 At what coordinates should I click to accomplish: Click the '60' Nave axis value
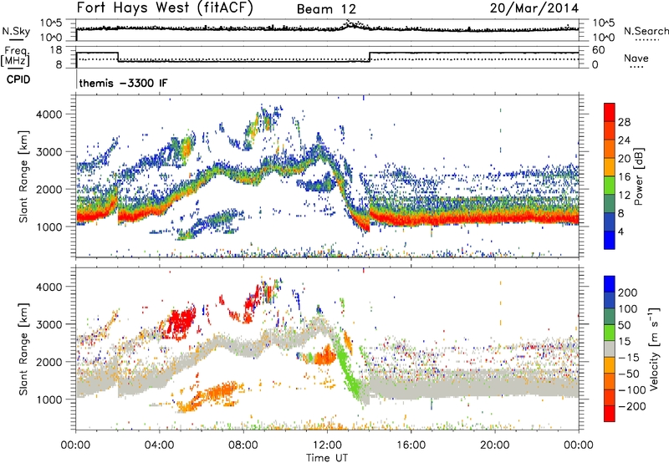point(599,50)
